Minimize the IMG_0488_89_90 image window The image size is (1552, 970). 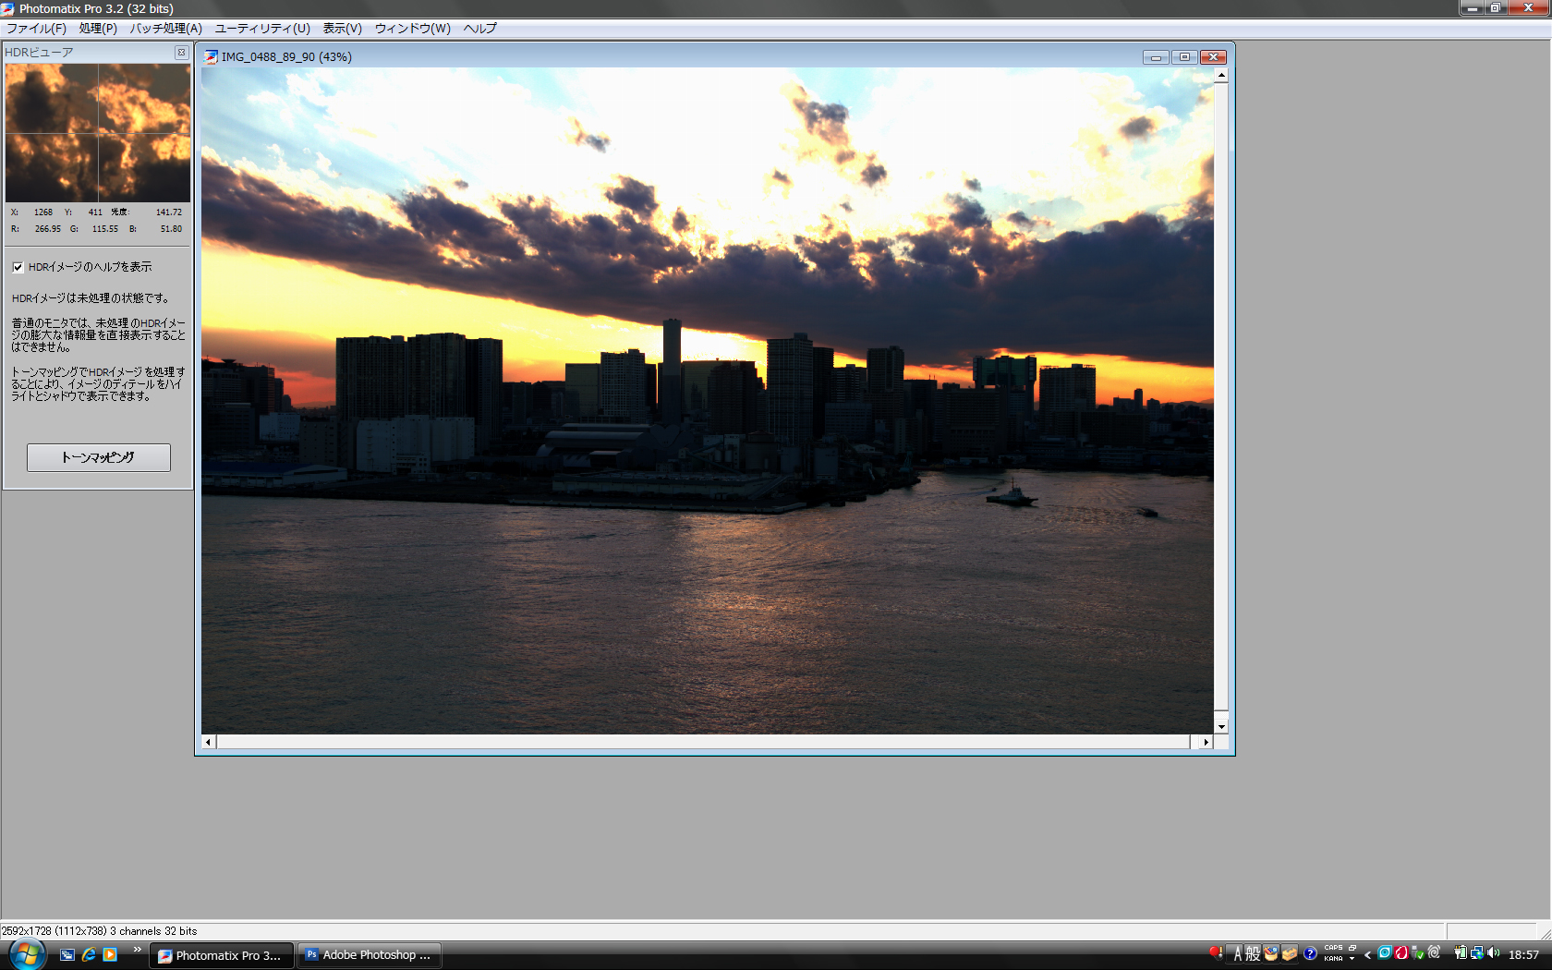(1156, 57)
